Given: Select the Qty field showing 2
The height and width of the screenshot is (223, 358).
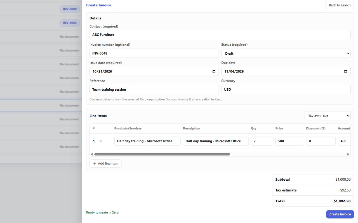Looking at the screenshot, I should 262,141.
